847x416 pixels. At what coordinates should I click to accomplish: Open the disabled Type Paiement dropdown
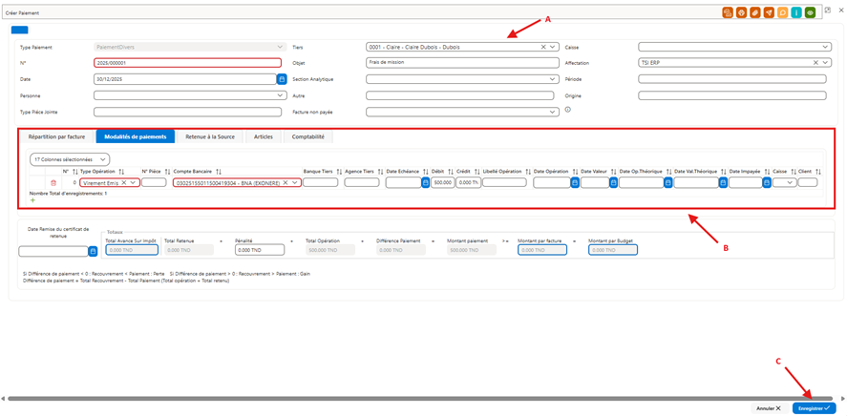coord(190,47)
